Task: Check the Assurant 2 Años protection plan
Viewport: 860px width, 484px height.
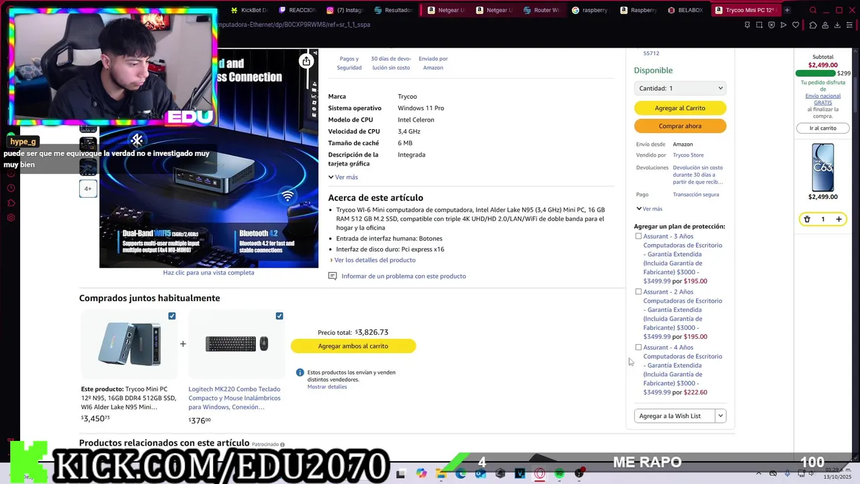Action: 638,292
